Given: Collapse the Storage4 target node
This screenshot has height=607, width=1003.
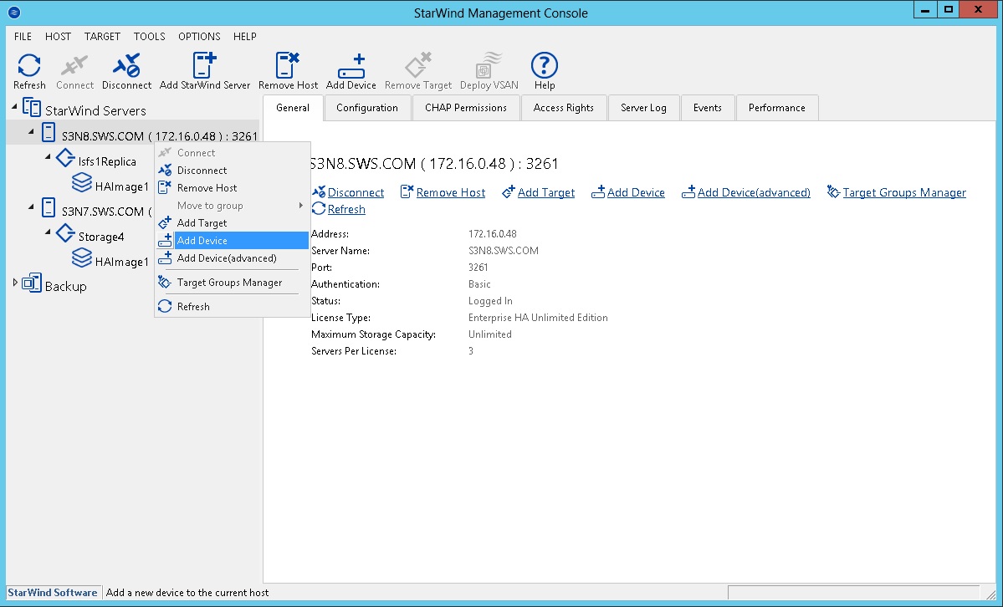Looking at the screenshot, I should point(48,232).
